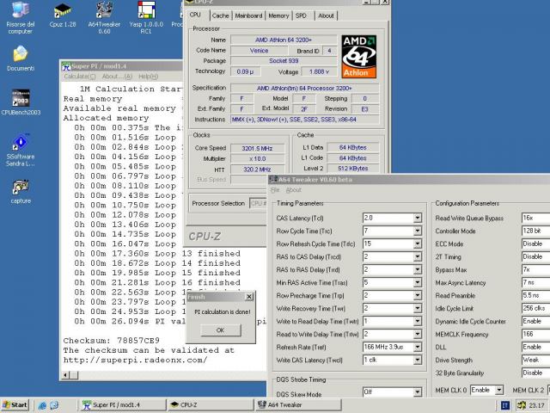Click HTT 320.2 MHz value in CPU-Z
This screenshot has width=550, height=413.
point(257,170)
